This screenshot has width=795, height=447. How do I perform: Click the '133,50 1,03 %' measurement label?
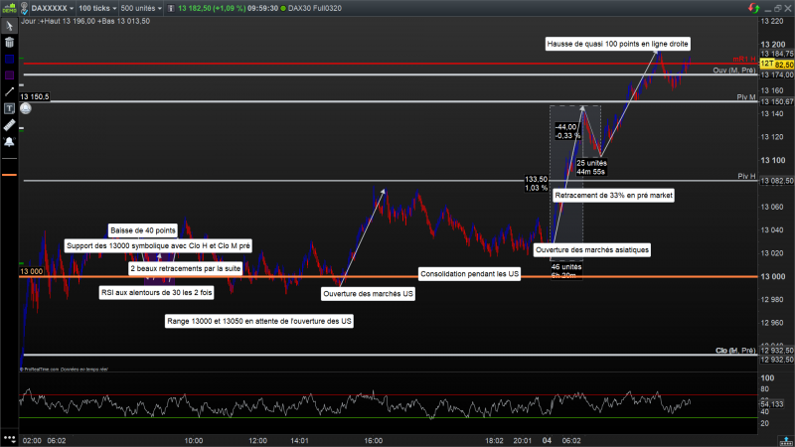click(536, 184)
